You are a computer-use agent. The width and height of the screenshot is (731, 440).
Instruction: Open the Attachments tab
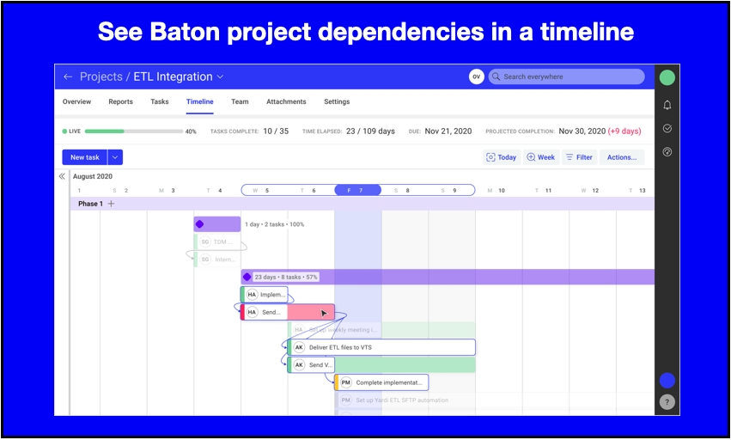click(x=286, y=101)
